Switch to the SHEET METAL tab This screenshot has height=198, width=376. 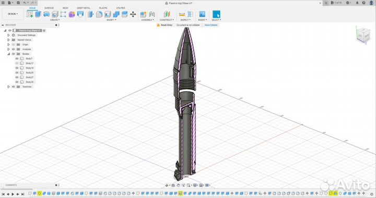coord(84,8)
